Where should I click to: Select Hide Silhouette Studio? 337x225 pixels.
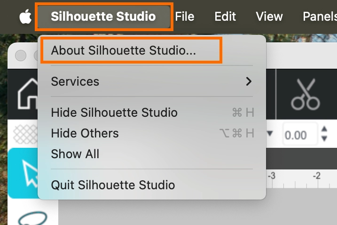pos(114,112)
